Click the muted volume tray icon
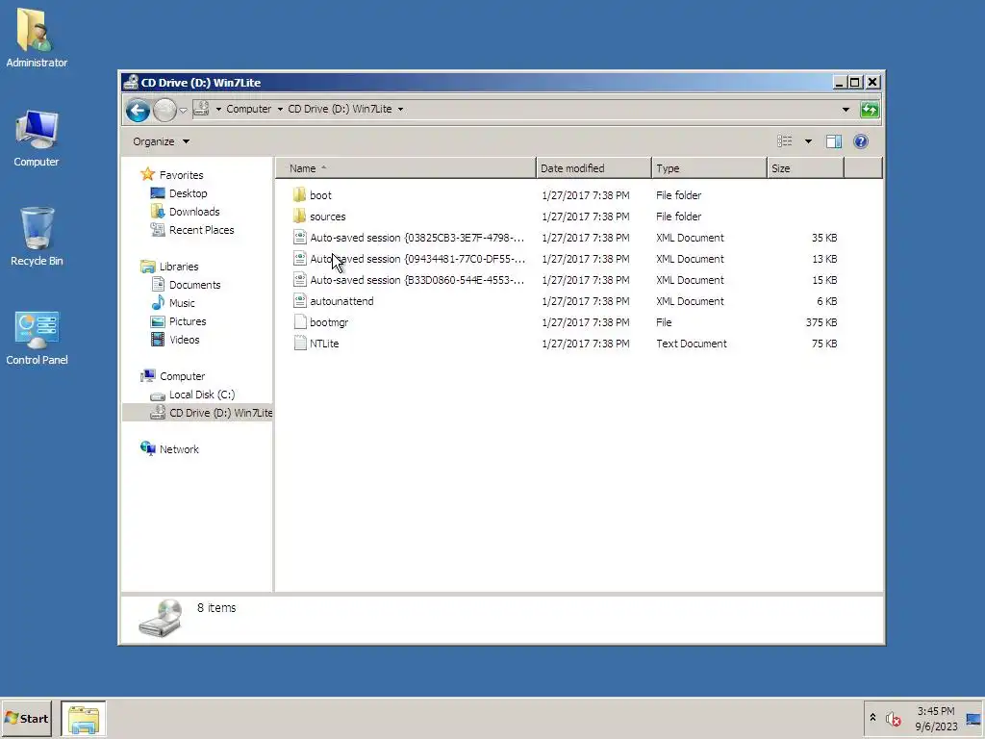Viewport: 985px width, 739px height. [x=893, y=718]
